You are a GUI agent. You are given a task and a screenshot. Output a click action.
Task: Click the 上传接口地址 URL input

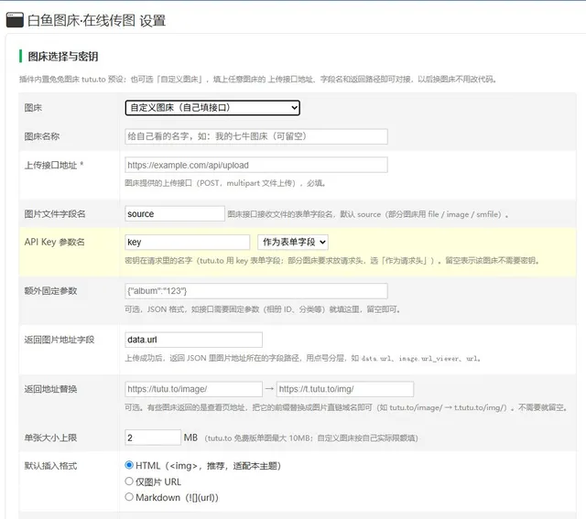point(256,165)
